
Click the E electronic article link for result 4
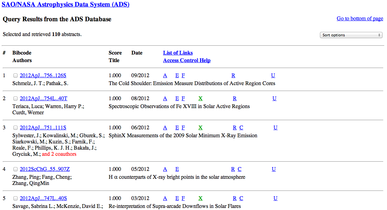pyautogui.click(x=177, y=169)
